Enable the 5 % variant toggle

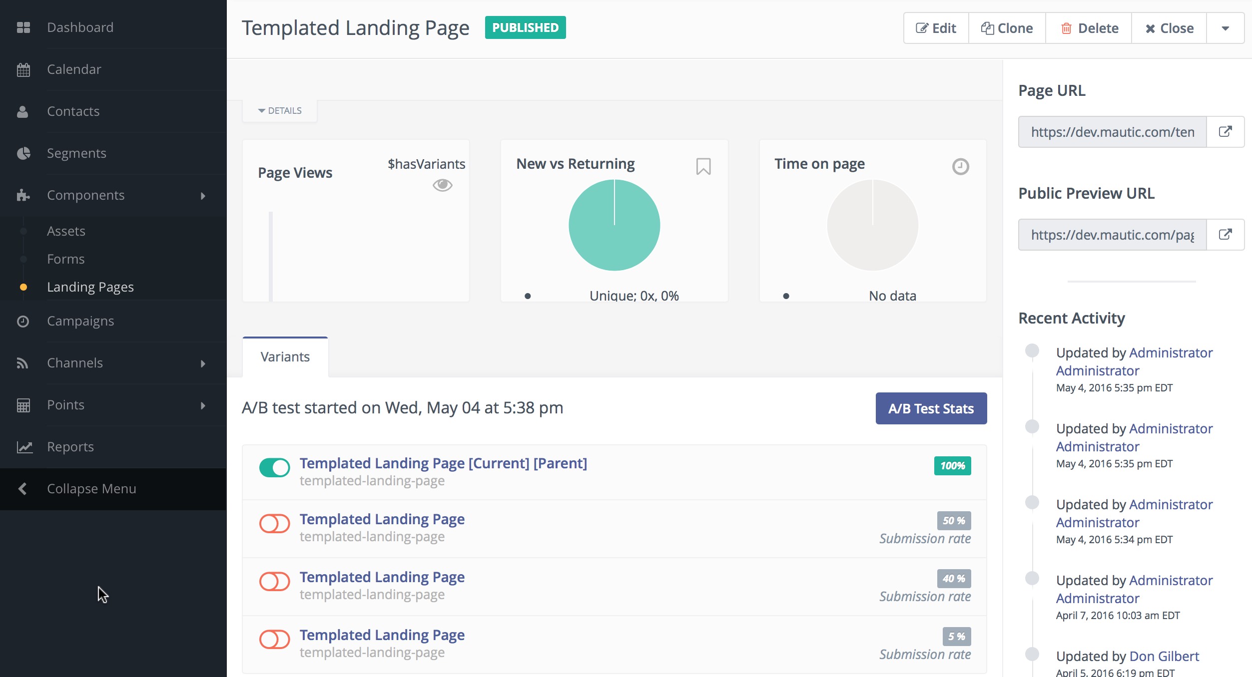(274, 640)
